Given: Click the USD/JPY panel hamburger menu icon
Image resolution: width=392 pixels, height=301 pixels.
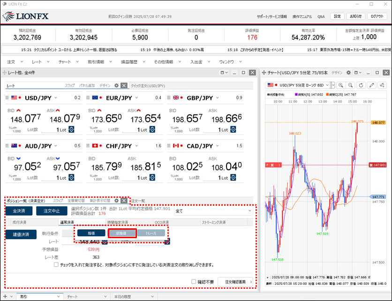Looking at the screenshot, I should click(8, 98).
